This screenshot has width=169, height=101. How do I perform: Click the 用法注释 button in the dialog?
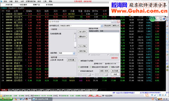[x=107, y=26]
